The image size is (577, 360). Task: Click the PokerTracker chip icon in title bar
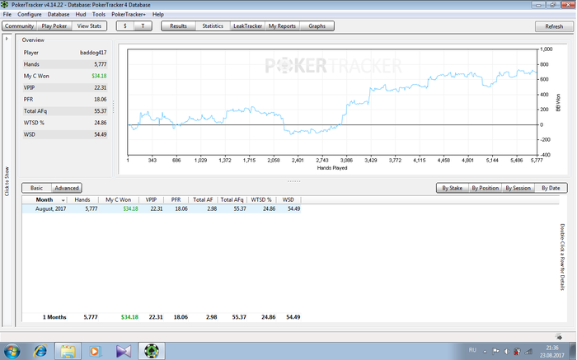pos(4,4)
